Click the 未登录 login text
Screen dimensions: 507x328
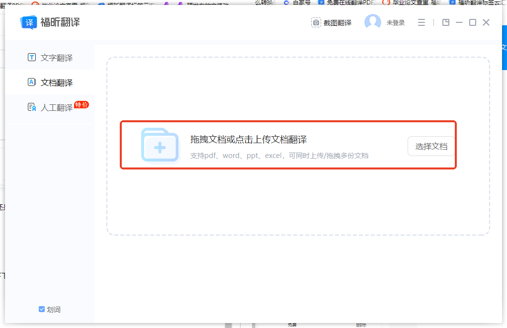coord(396,23)
